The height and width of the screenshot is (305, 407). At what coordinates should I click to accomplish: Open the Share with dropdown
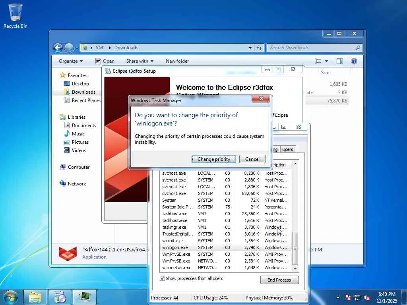(140, 61)
